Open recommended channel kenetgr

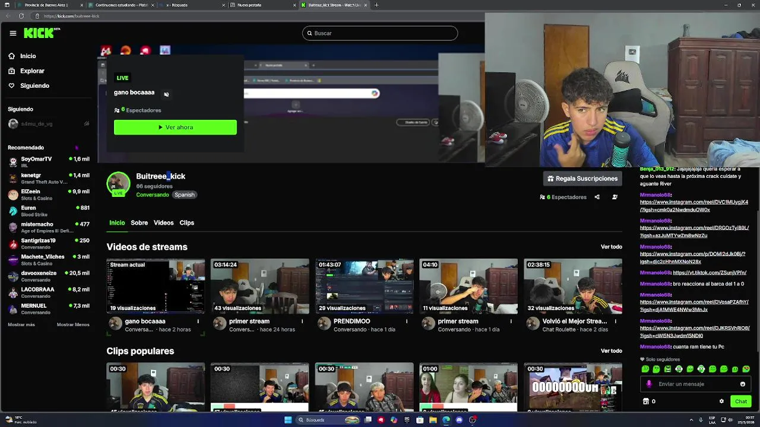point(49,177)
